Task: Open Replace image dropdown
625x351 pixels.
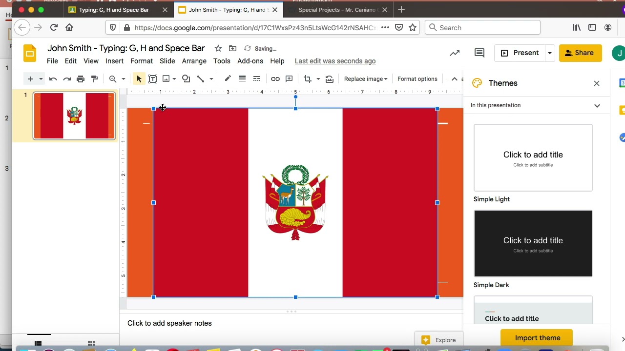Action: tap(366, 79)
